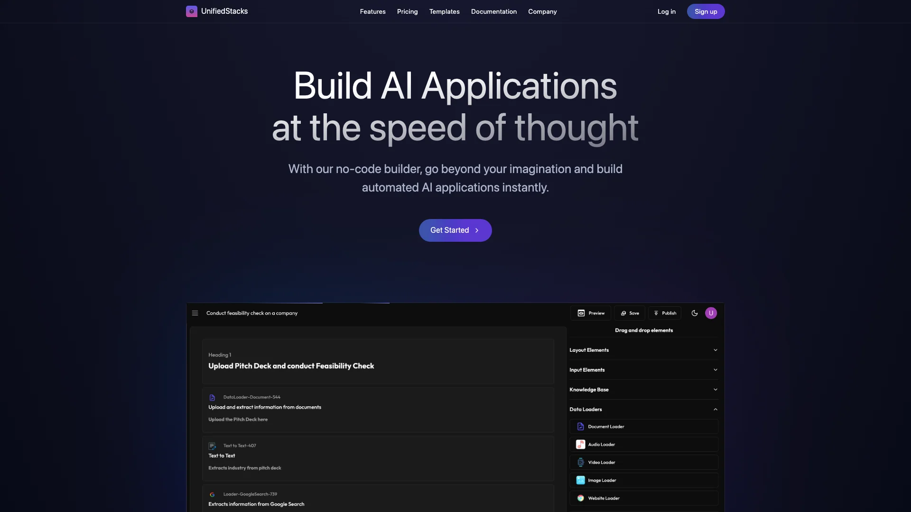911x512 pixels.
Task: Click the Get Started button
Action: (455, 230)
